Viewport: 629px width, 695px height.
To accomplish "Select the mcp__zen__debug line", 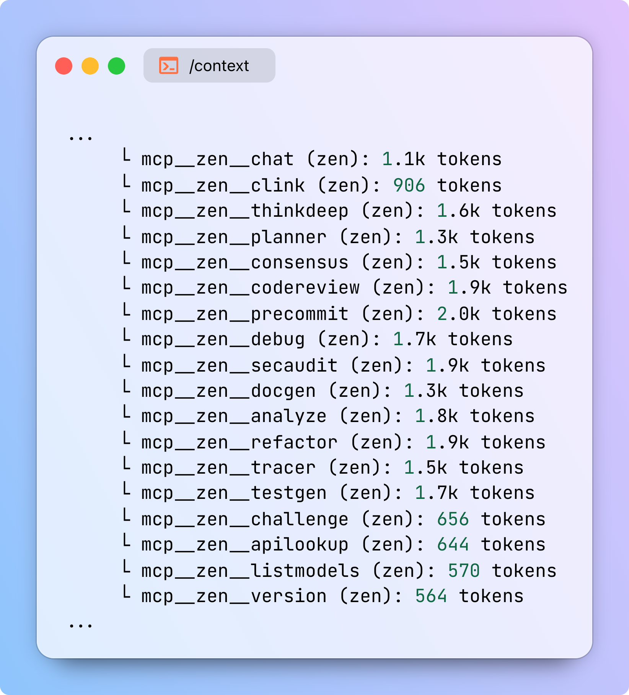I will click(x=223, y=339).
